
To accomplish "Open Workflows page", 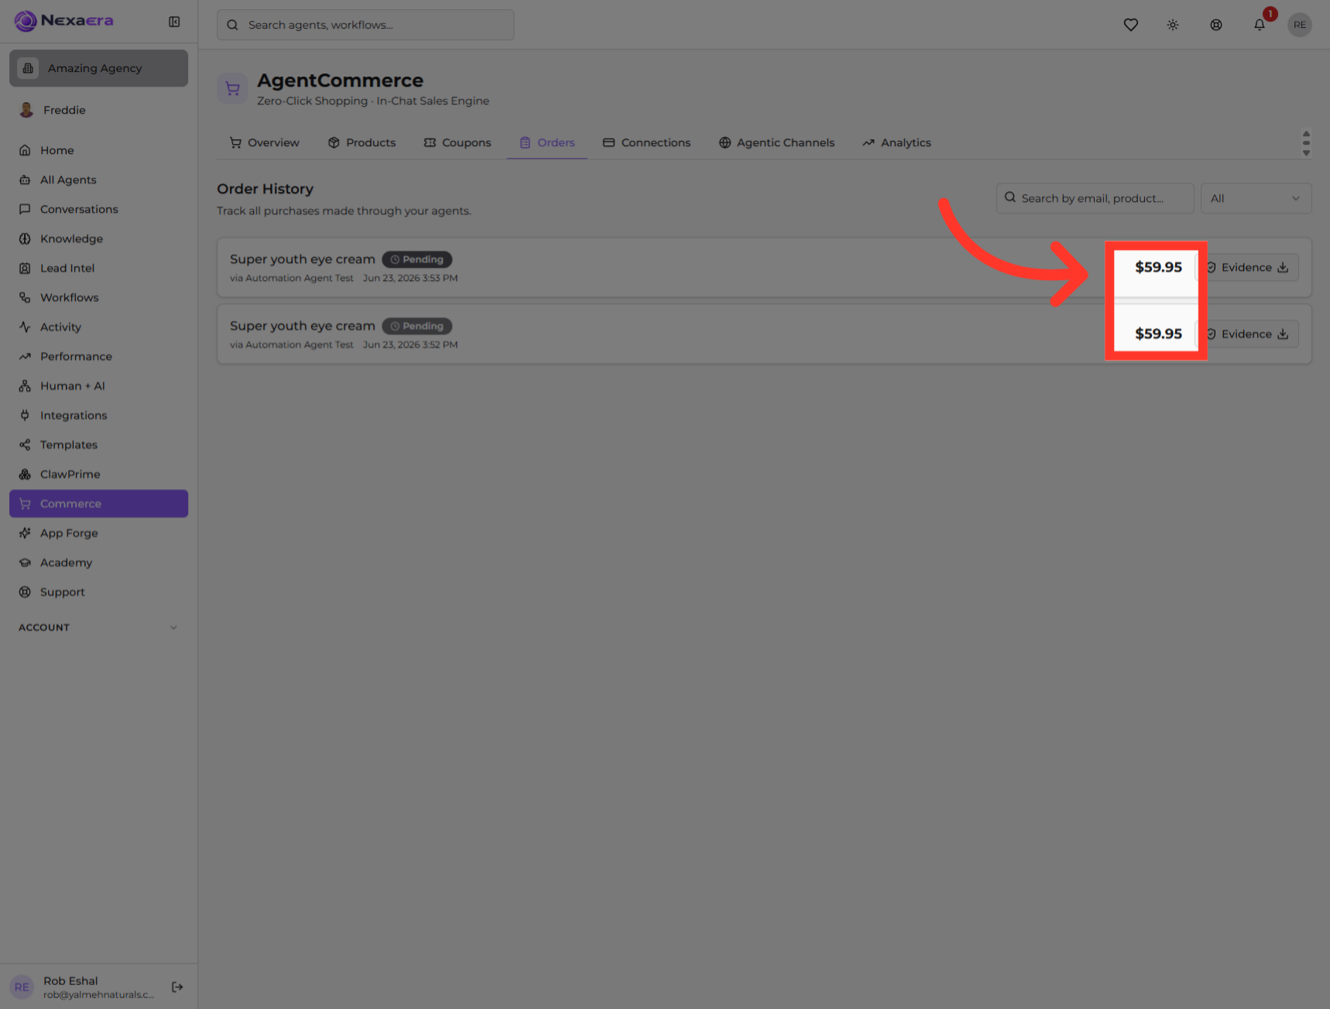I will point(98,297).
